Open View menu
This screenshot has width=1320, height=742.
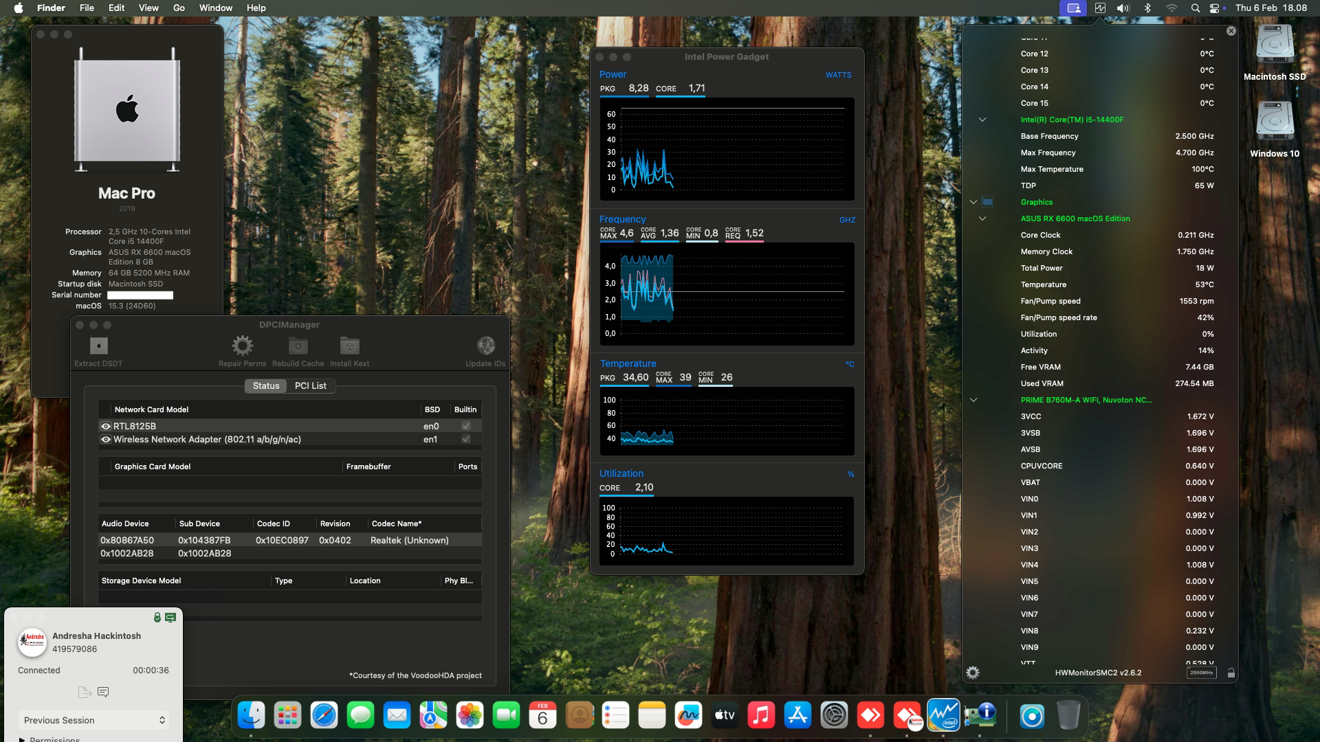pos(148,8)
